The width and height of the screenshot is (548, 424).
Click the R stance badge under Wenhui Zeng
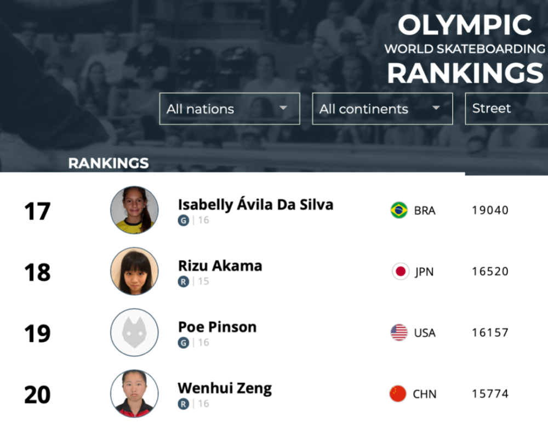click(x=183, y=404)
